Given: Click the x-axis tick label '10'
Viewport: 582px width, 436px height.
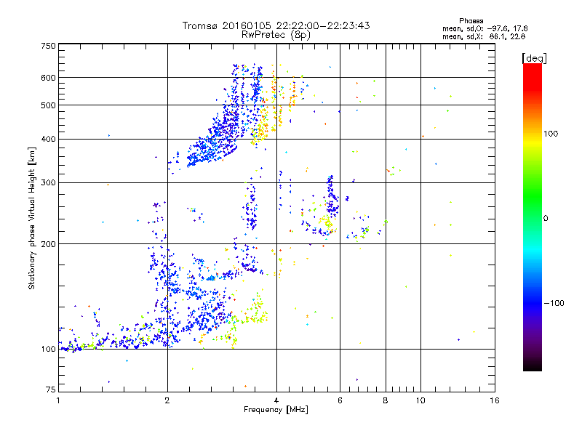Looking at the screenshot, I should click(x=420, y=400).
